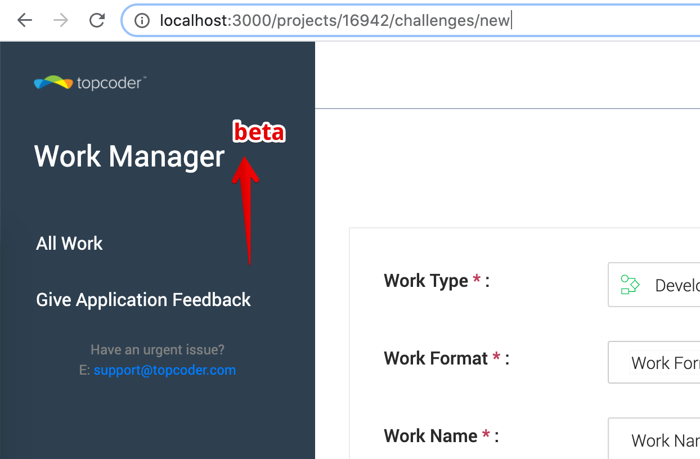Click the browser forward arrow
The height and width of the screenshot is (459, 700).
point(61,21)
